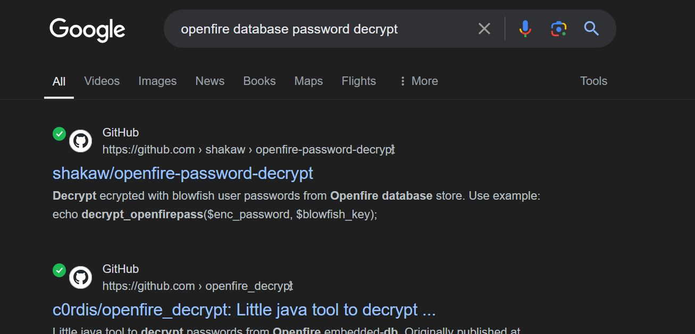Open search Tools options

coord(593,81)
